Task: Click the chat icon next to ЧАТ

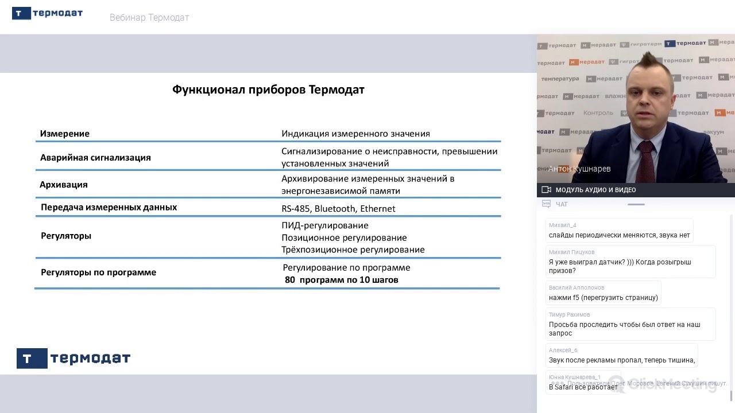Action: coord(546,204)
